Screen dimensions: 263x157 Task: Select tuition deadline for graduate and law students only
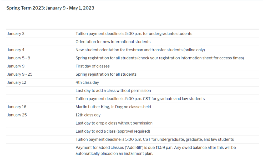(140, 99)
